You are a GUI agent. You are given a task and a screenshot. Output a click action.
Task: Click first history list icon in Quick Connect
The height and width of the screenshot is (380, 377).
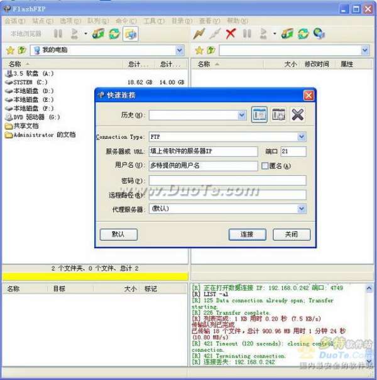click(x=259, y=114)
